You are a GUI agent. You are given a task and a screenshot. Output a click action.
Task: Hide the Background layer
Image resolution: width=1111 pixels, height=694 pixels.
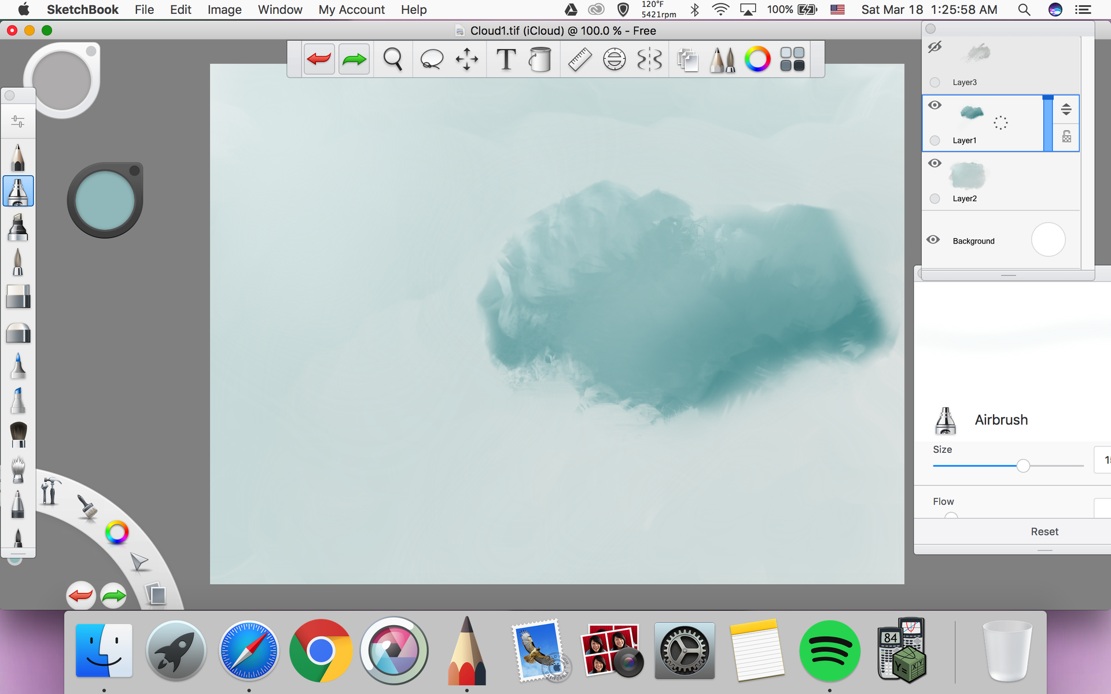[x=933, y=239]
